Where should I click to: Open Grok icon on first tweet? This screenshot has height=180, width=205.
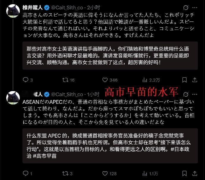186,8
